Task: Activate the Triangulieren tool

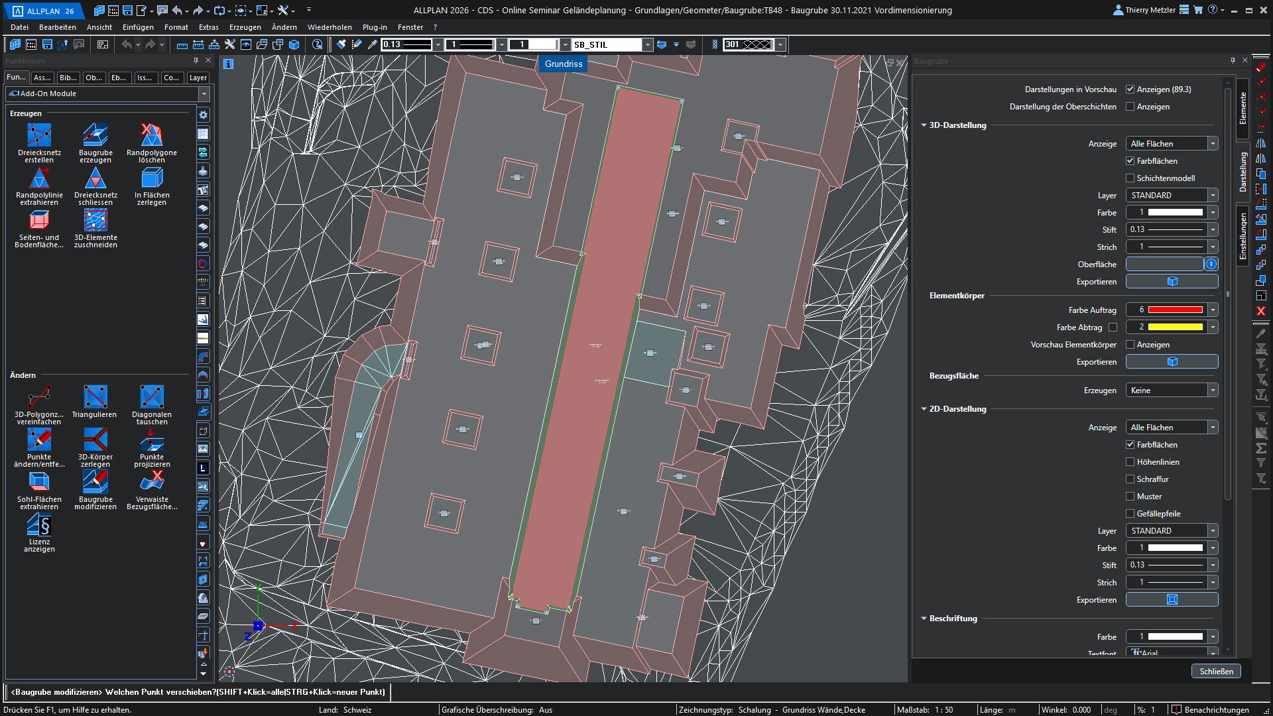Action: [95, 398]
